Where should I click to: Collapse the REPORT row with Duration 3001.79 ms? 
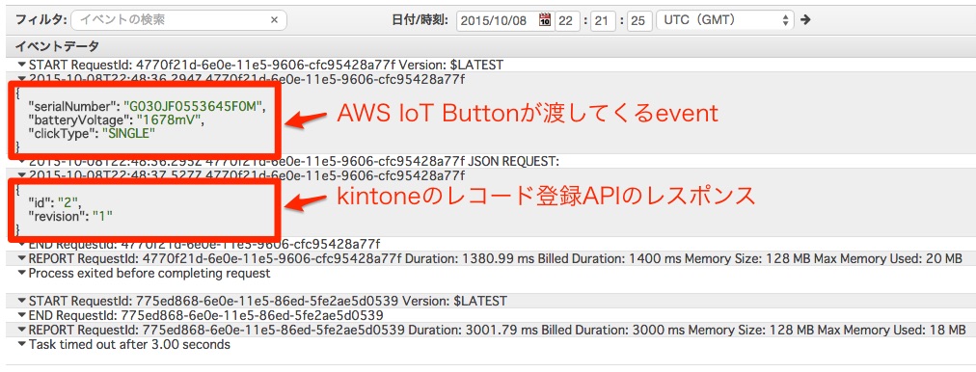tap(22, 330)
